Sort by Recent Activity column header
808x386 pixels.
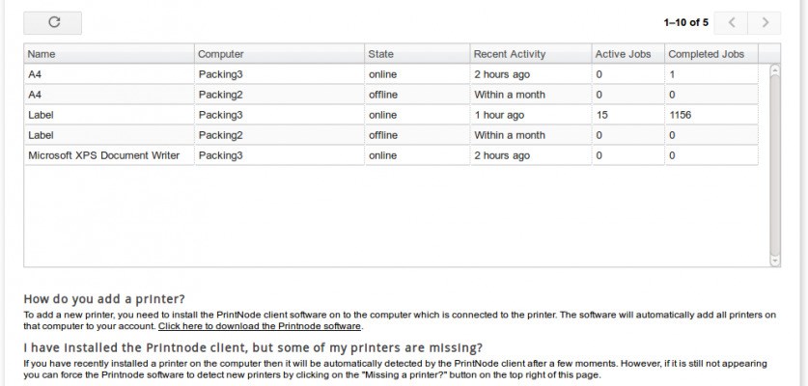coord(531,54)
